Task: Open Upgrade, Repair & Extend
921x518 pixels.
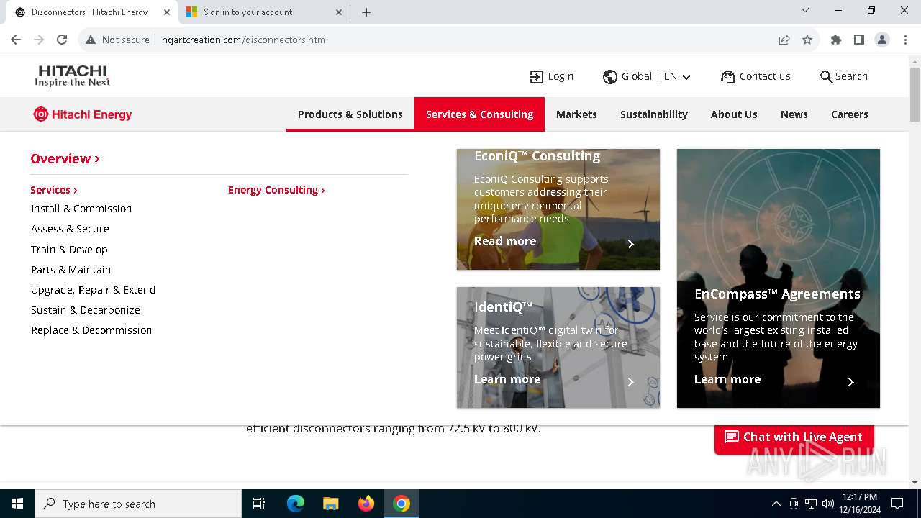Action: [x=93, y=290]
